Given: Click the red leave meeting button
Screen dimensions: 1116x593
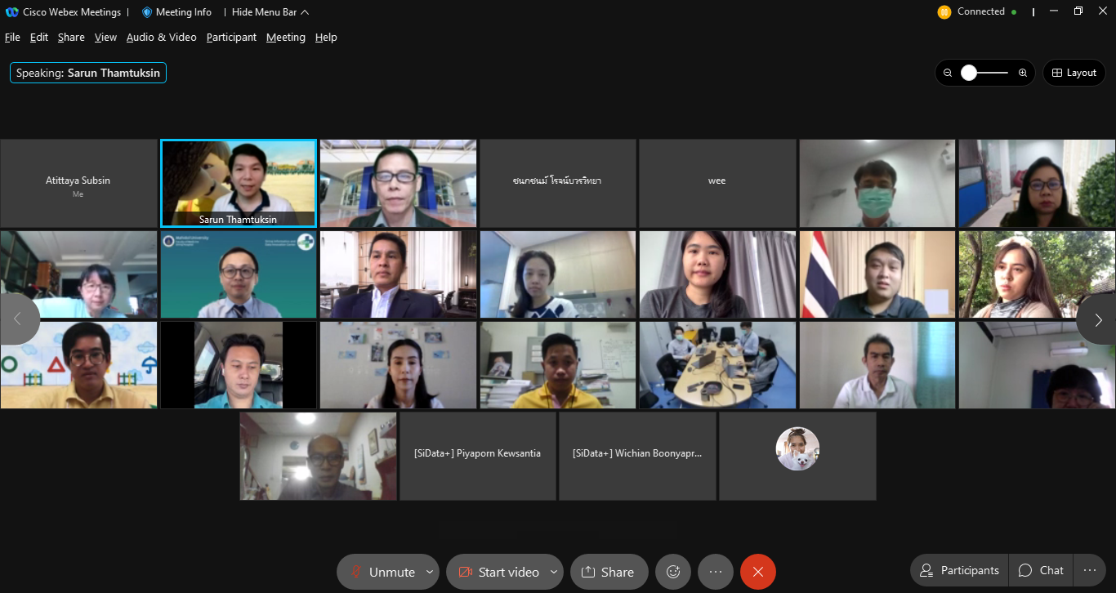Looking at the screenshot, I should coord(758,572).
